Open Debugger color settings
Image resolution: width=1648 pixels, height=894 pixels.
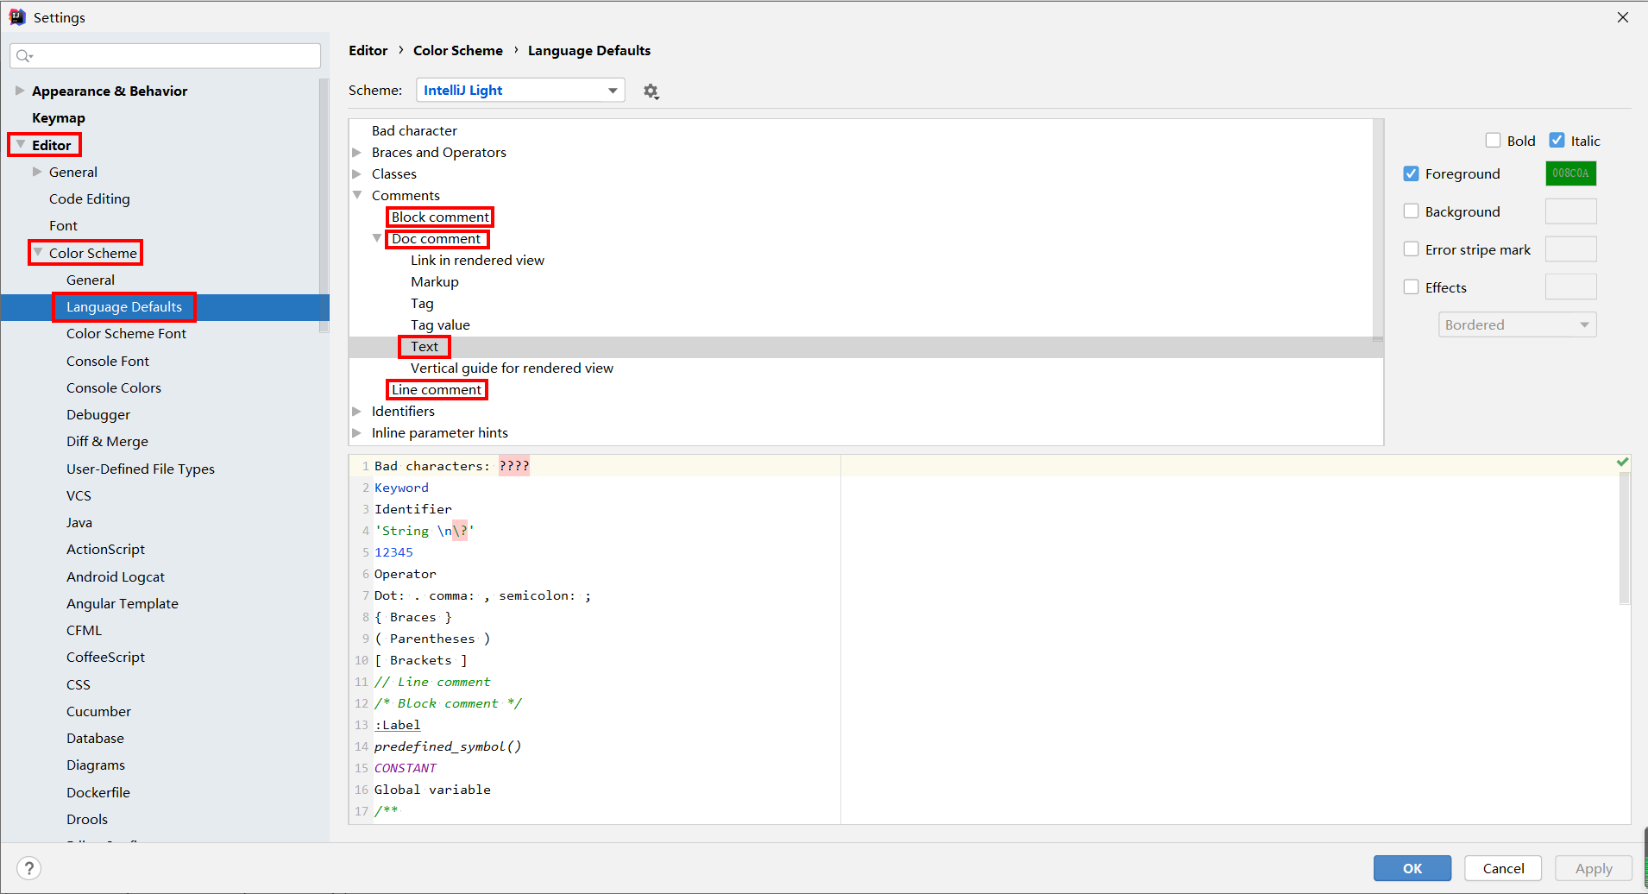tap(98, 414)
